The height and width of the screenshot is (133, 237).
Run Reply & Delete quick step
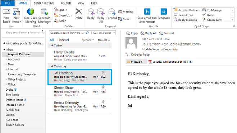point(186,20)
